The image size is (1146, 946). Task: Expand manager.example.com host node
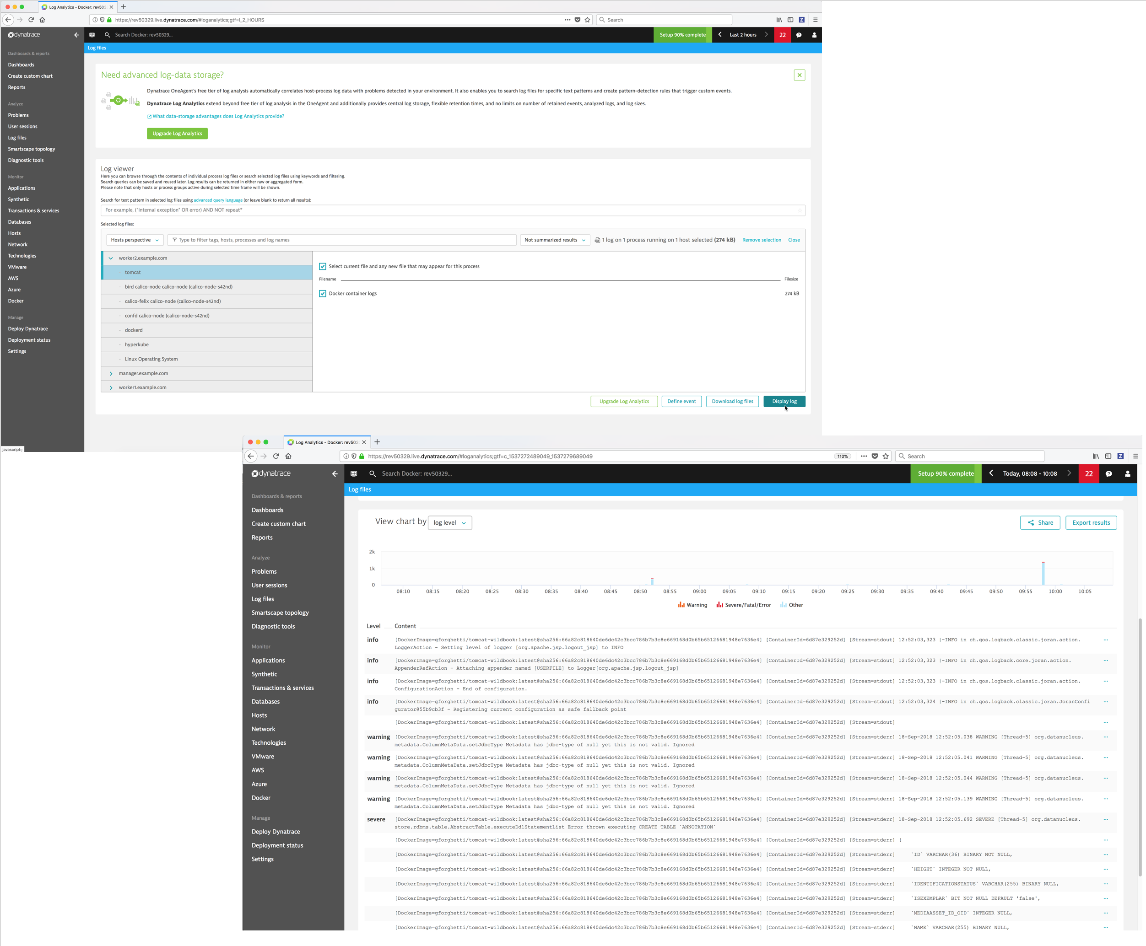(111, 373)
